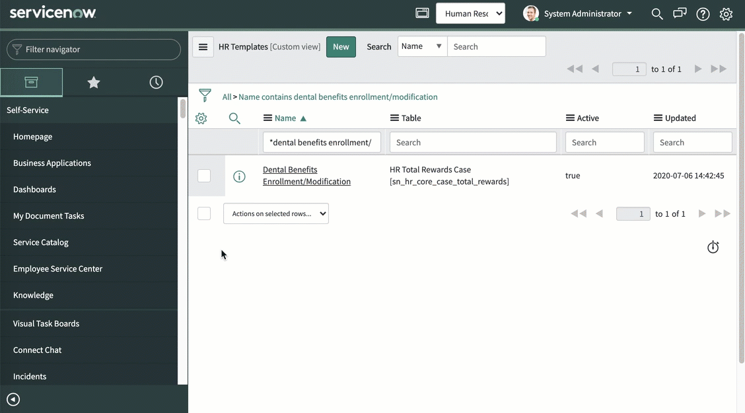
Task: Click the list Search text box
Action: pyautogui.click(x=496, y=46)
